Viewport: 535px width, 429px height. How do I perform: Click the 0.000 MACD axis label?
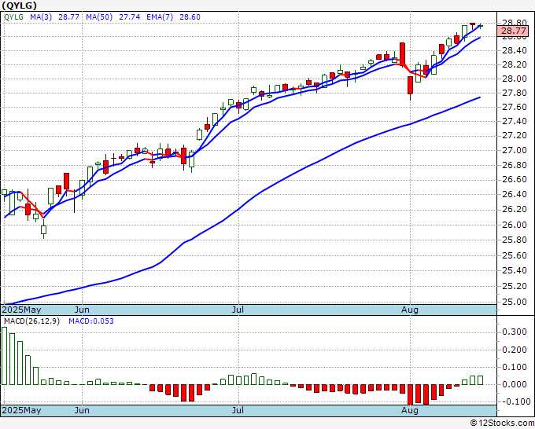point(515,384)
